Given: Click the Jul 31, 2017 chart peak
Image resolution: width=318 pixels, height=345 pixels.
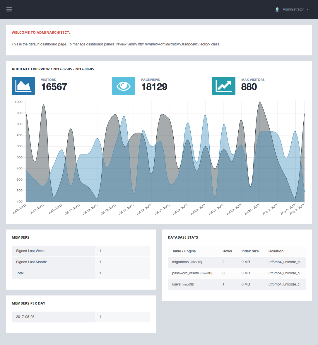Looking at the screenshot, I should click(259, 102).
